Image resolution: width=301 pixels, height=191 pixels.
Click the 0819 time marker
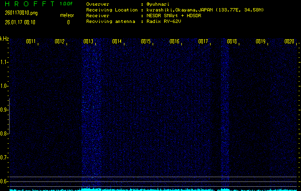pos(260,42)
